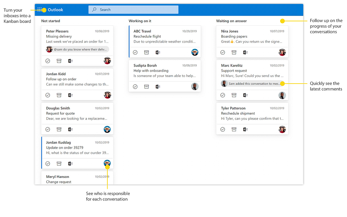Open the 'Boarding papers' subject
The height and width of the screenshot is (217, 347).
click(x=234, y=36)
